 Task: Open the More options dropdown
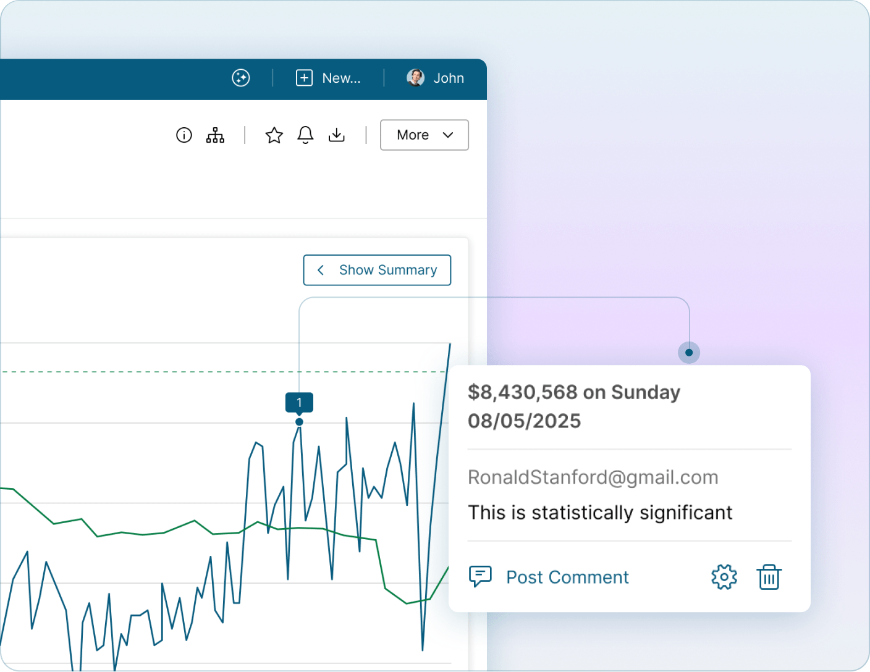click(x=424, y=135)
